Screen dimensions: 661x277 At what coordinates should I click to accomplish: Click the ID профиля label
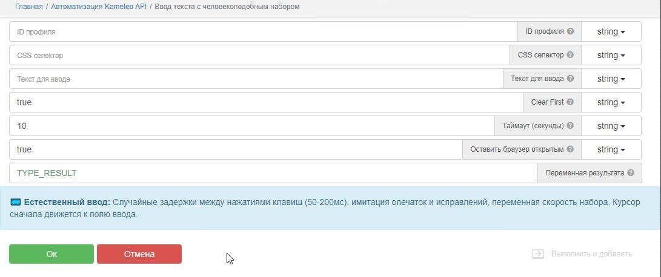point(544,31)
